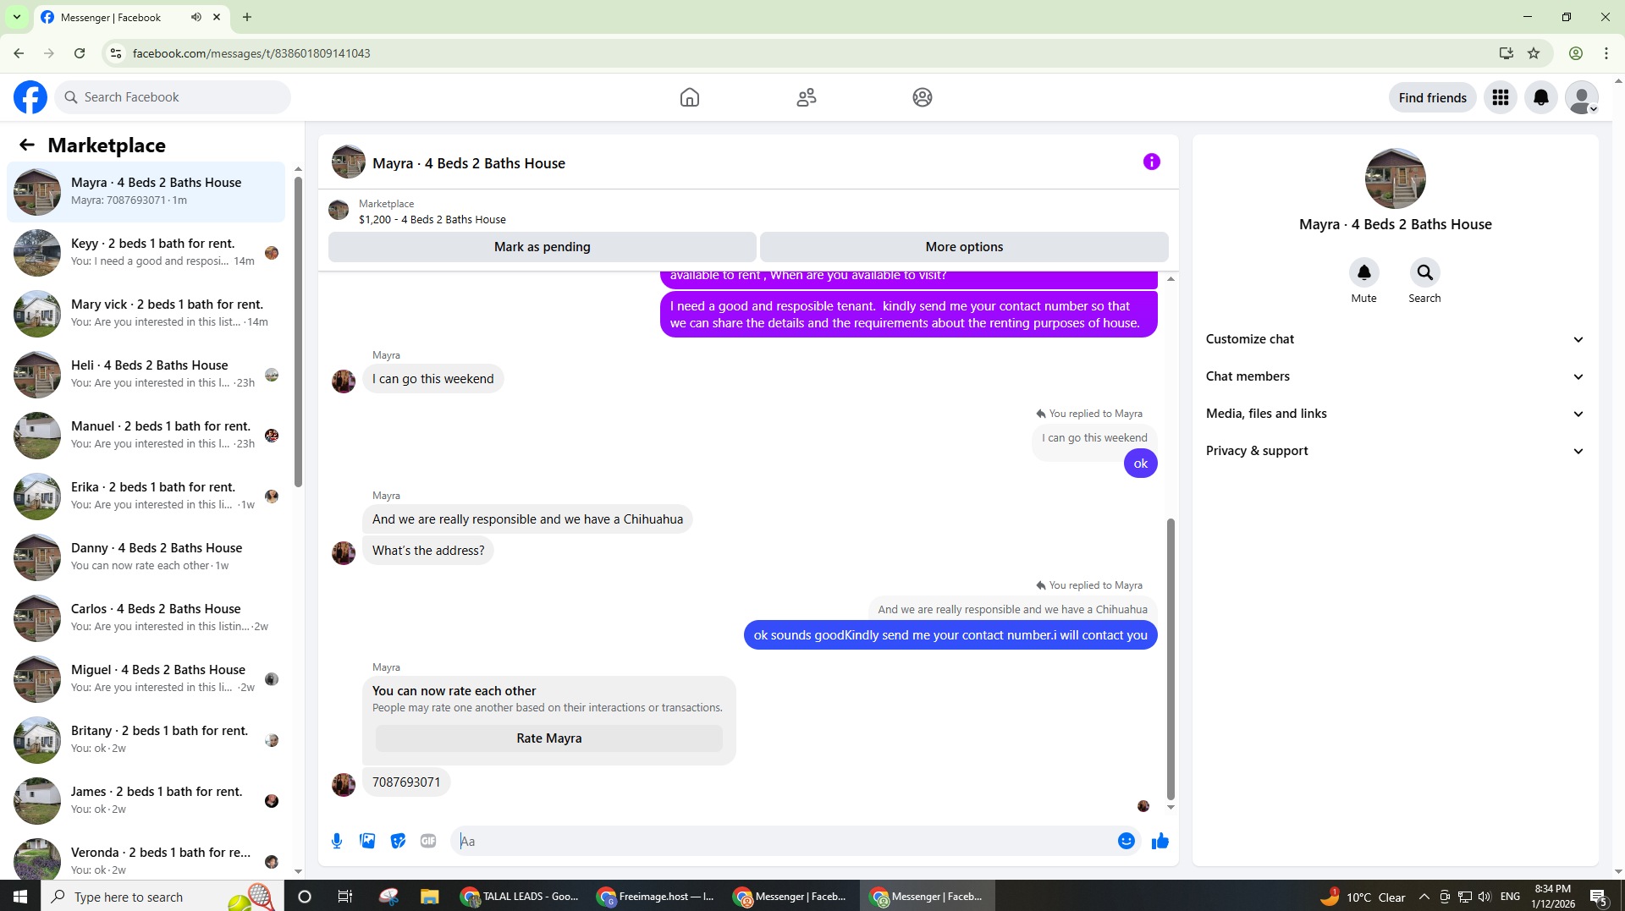Open Heli 4 Beds 2 Baths conversation
This screenshot has width=1625, height=911.
click(146, 374)
